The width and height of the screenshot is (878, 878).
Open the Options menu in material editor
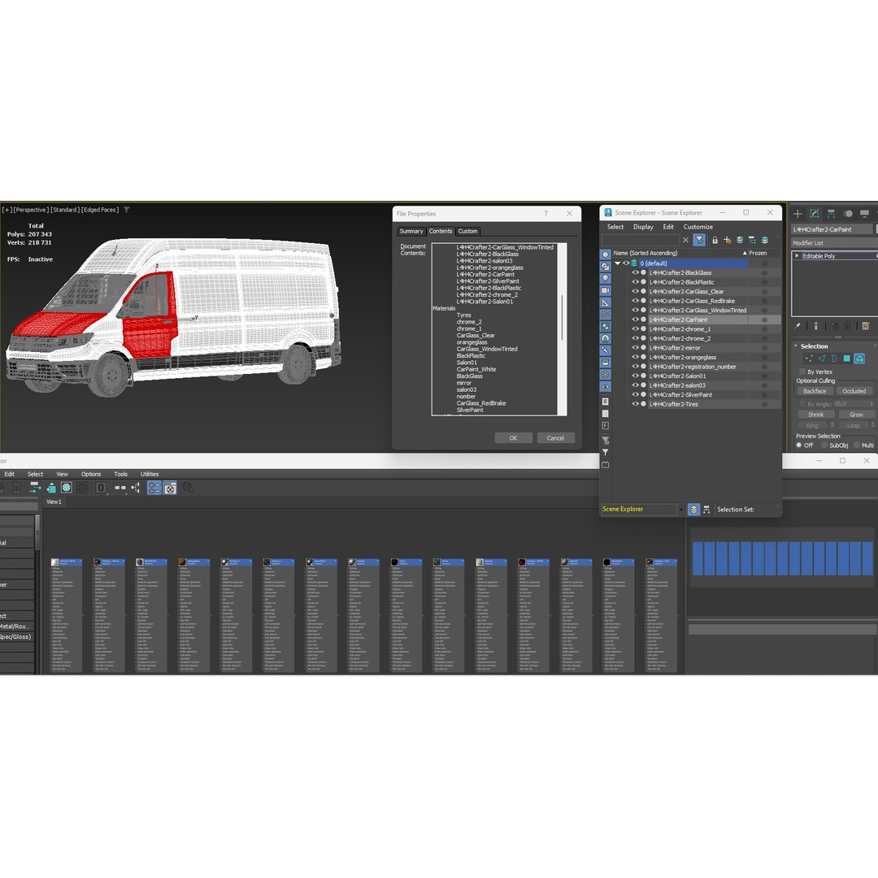(91, 474)
